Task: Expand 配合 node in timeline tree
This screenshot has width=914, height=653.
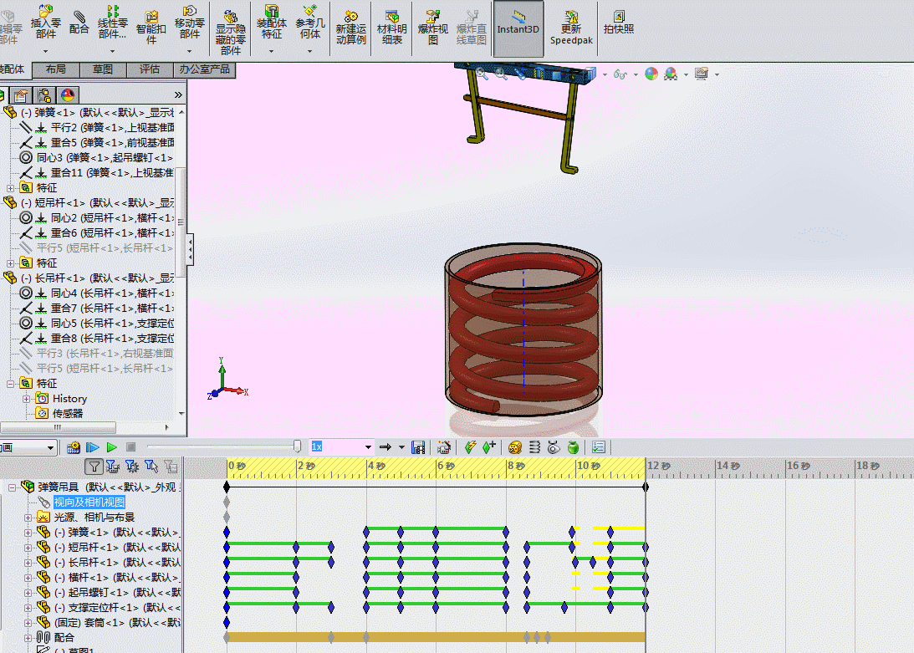Action: (28, 638)
